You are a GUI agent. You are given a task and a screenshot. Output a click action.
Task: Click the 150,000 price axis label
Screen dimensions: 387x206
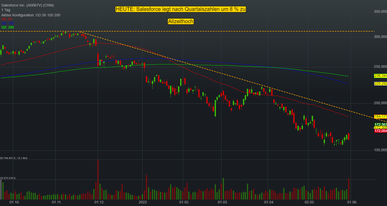point(380,150)
